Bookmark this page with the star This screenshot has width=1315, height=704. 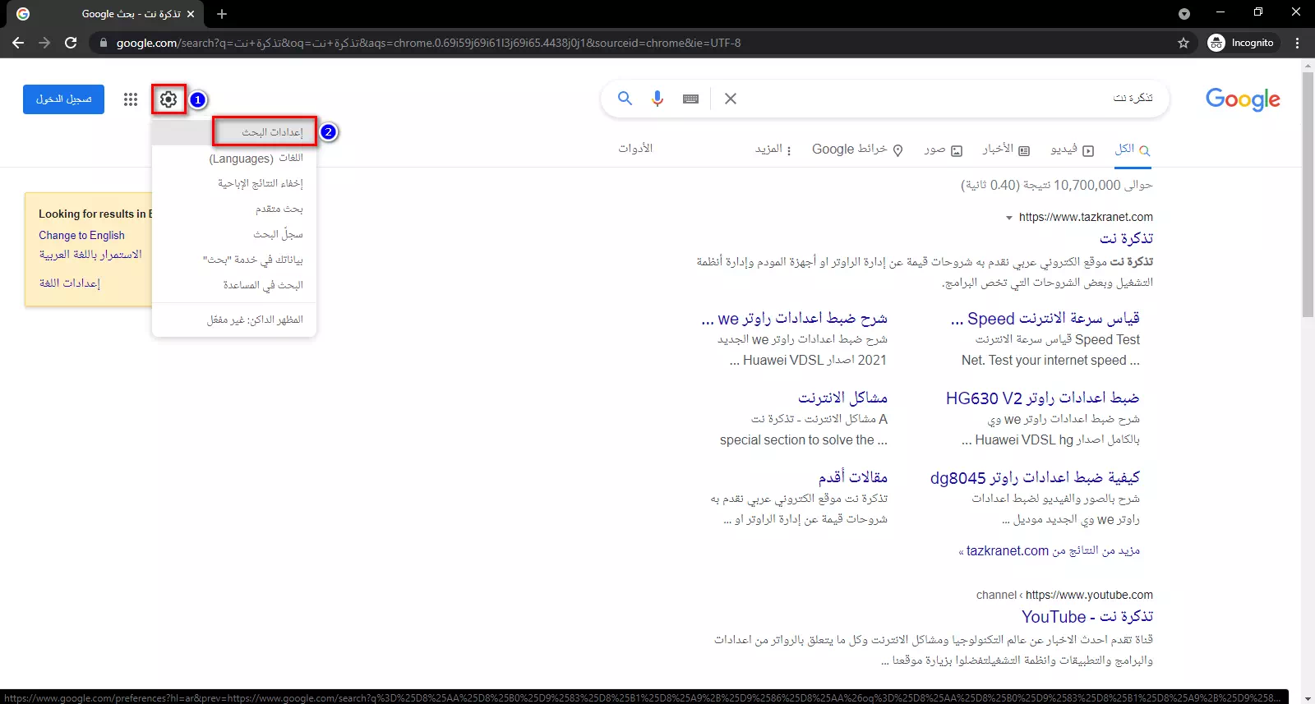1183,43
